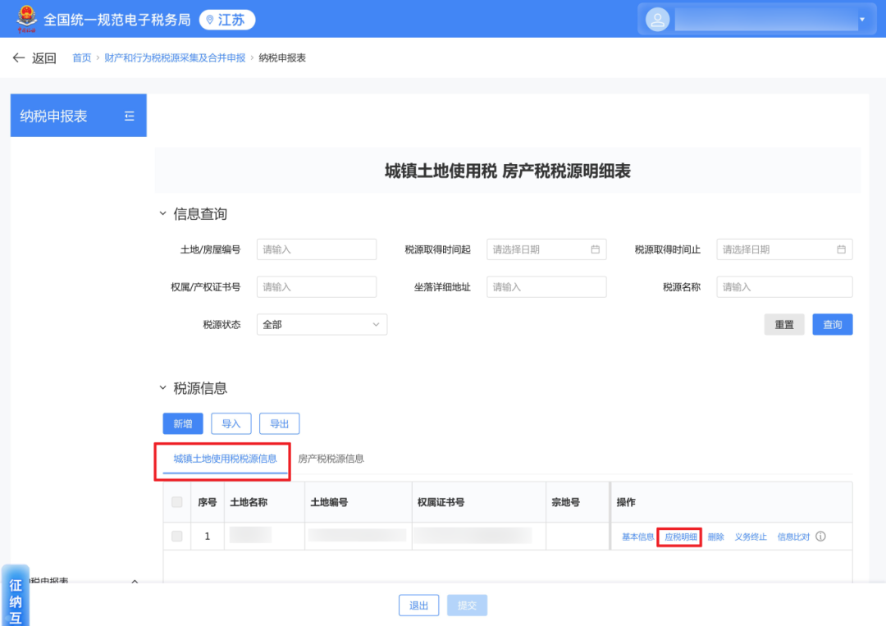Image resolution: width=886 pixels, height=626 pixels.
Task: Click the 查询 button
Action: pyautogui.click(x=833, y=324)
